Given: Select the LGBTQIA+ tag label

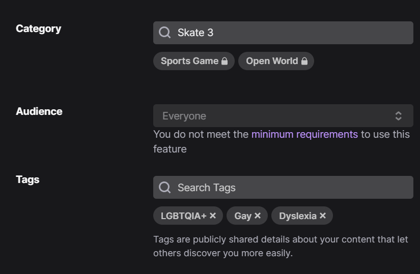Looking at the screenshot, I should click(183, 216).
